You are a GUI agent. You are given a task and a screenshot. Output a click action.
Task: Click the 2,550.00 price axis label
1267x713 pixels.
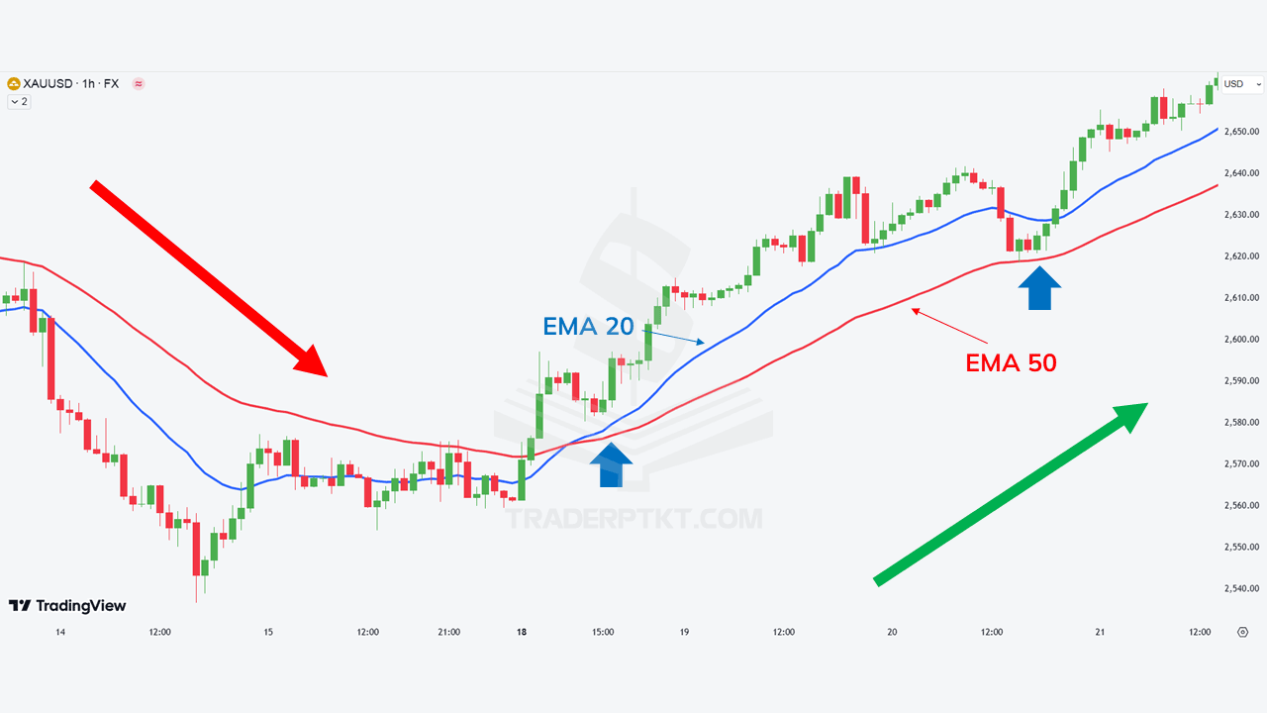pos(1240,547)
